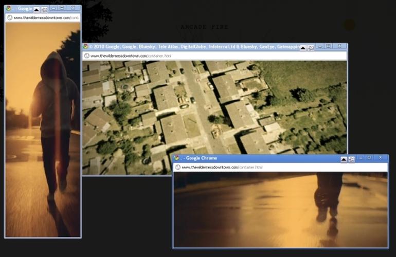Click the switch icon beside the map window's up-arrow
The height and width of the screenshot is (257, 396).
[x=311, y=47]
